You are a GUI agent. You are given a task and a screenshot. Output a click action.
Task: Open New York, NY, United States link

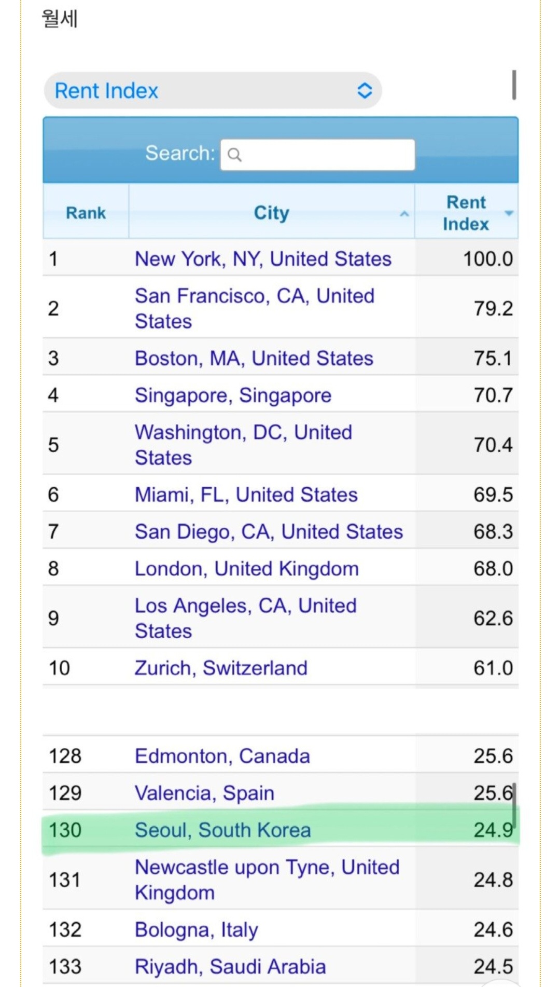(263, 259)
